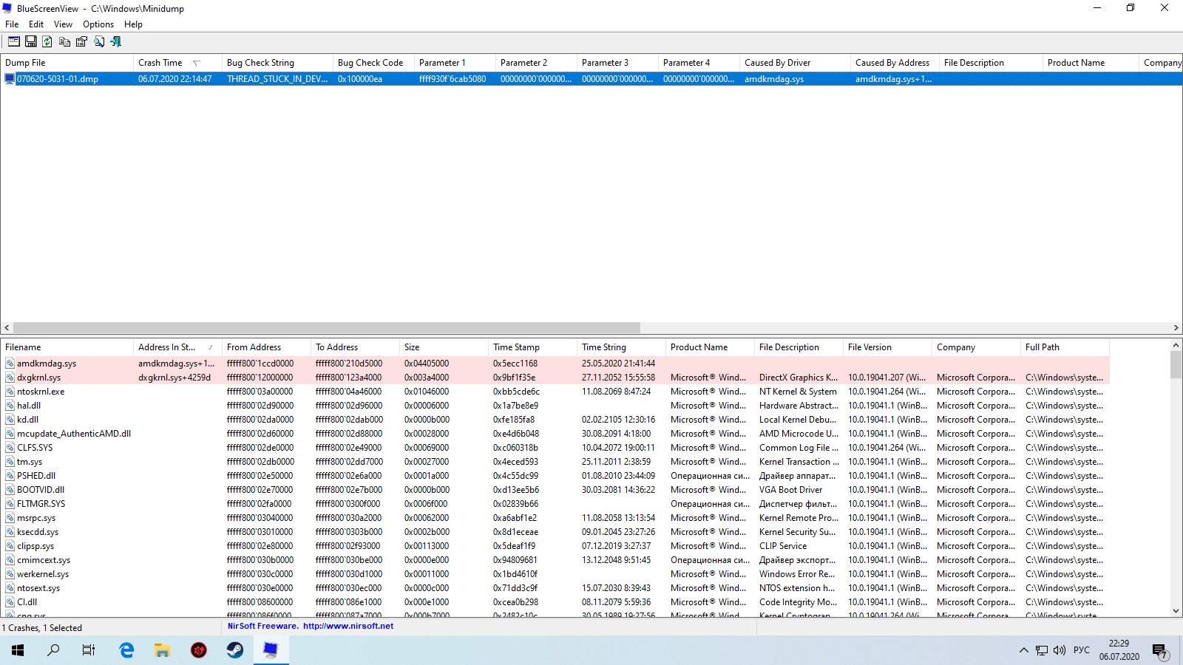This screenshot has width=1183, height=665.
Task: Click the amdkmdag.sys Caused By Driver cell
Action: click(x=795, y=79)
